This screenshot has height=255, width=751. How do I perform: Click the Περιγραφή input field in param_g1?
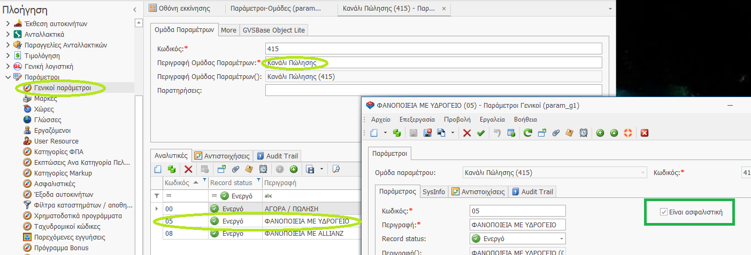pyautogui.click(x=517, y=225)
